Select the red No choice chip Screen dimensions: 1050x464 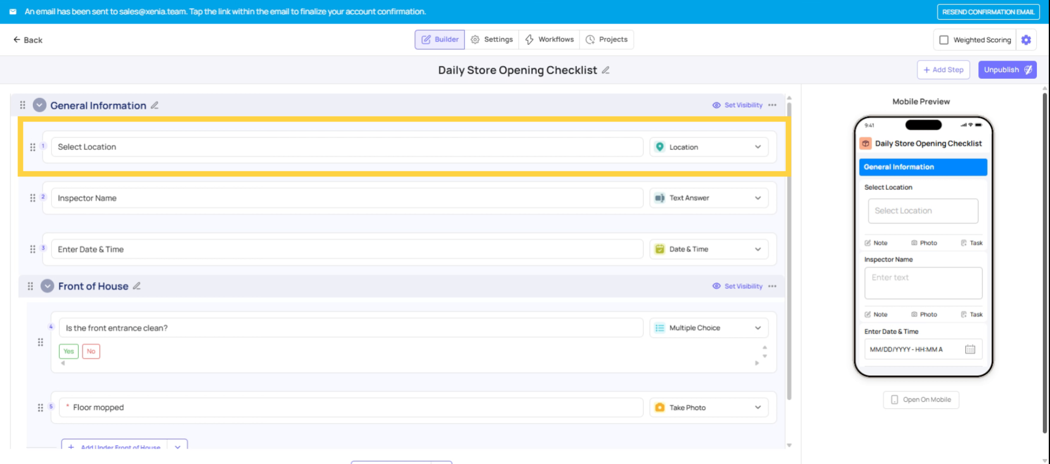(x=91, y=351)
